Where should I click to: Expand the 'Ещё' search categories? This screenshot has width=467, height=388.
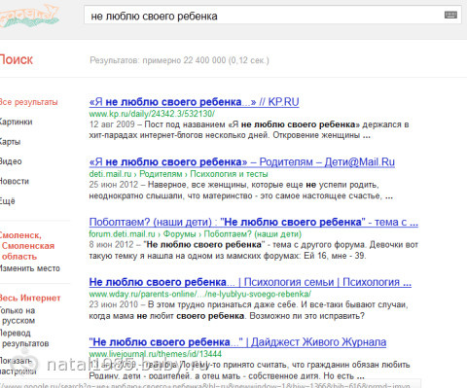pos(8,201)
